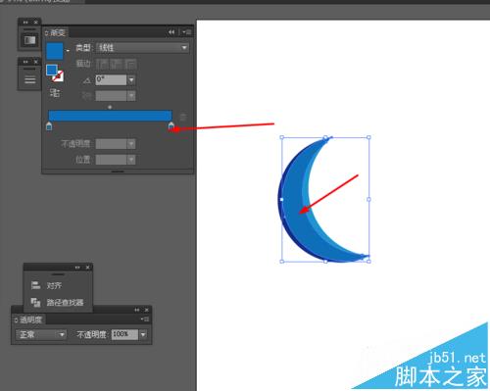Open the collapsed Gradient panel icon
This screenshot has height=391, width=490.
tap(29, 40)
